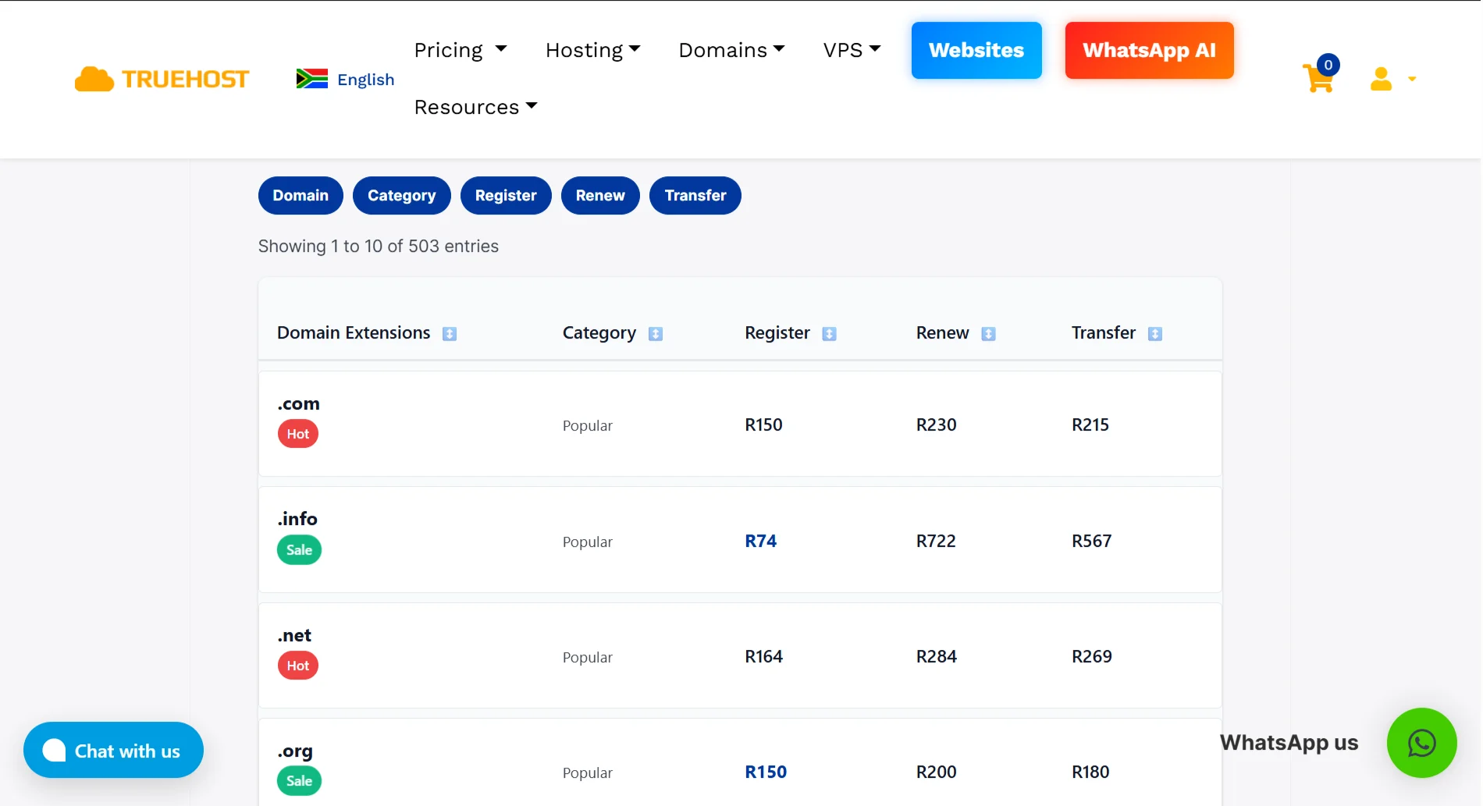Image resolution: width=1483 pixels, height=806 pixels.
Task: Click the .net renew price R284
Action: (937, 656)
